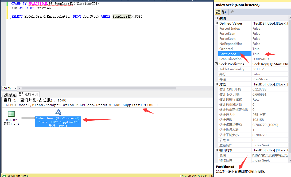Sort properties alphabetically with the A-Z icon
Viewport: 291px width, 177px height.
(224, 12)
